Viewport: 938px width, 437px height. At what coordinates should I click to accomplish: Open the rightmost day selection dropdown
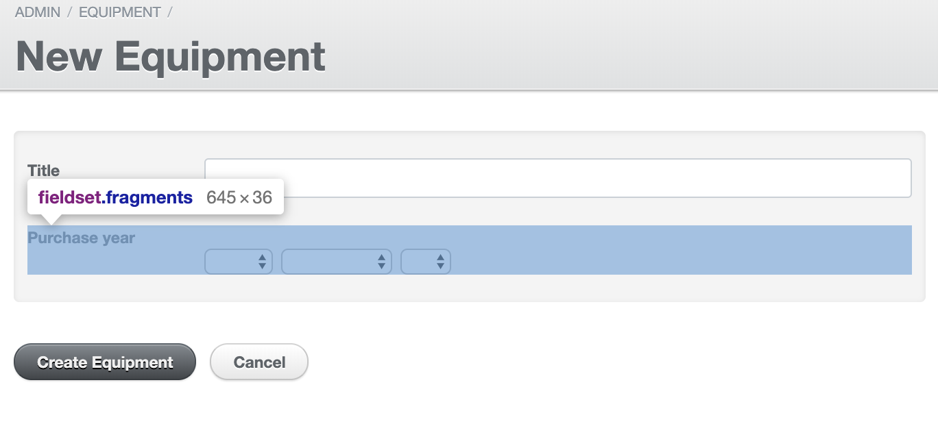point(422,261)
